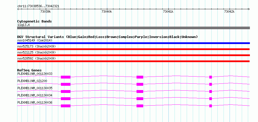Click the ruler's right arrowhead
Screen dimensions: 258x122
[249, 9]
